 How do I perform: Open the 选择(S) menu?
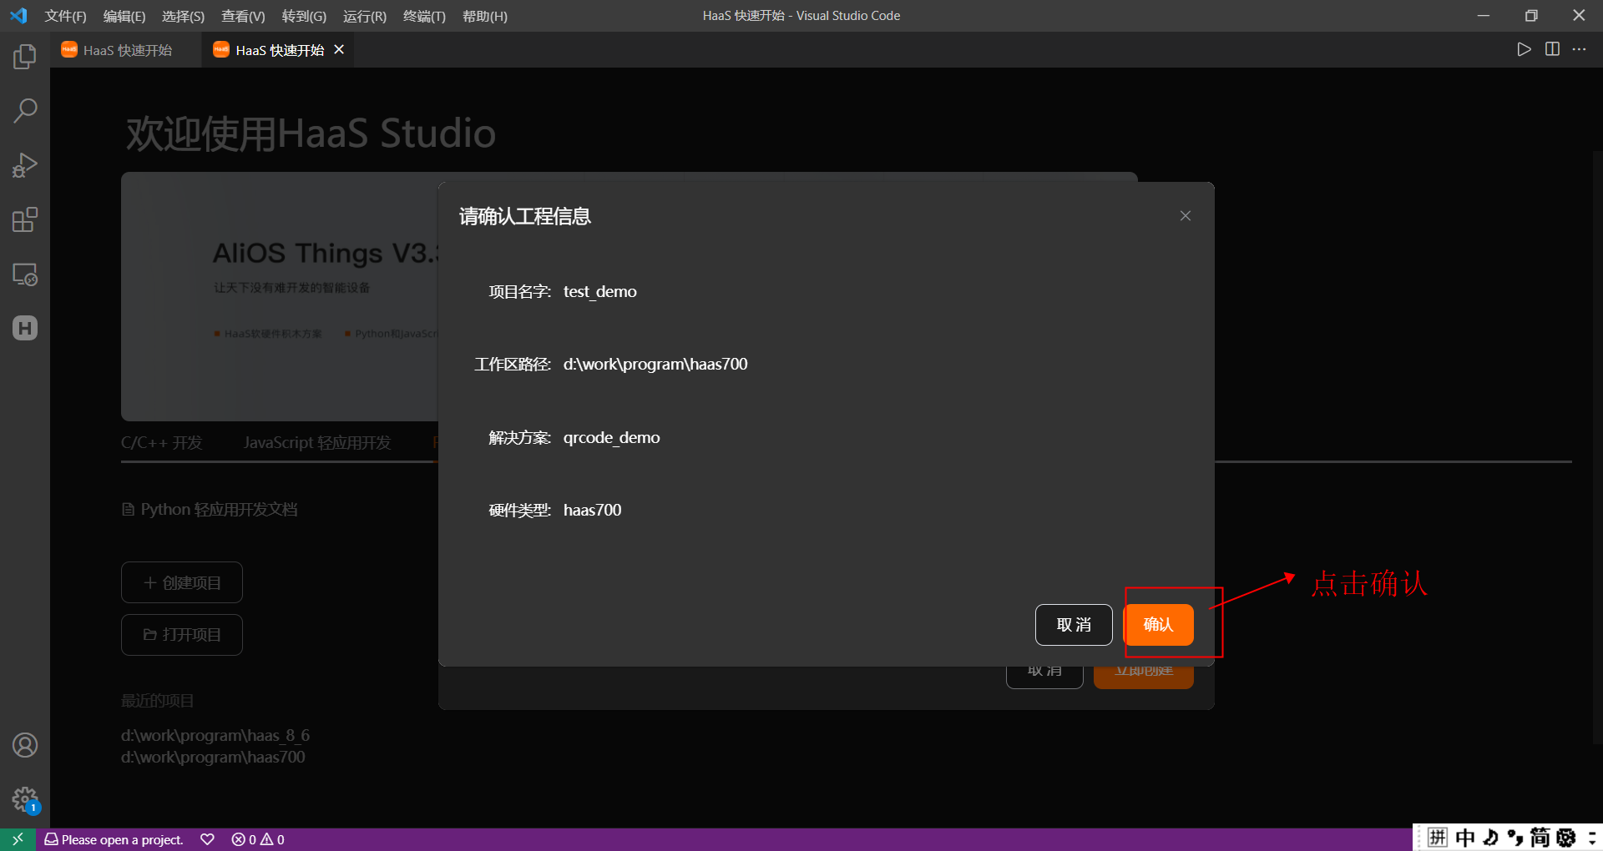point(183,16)
